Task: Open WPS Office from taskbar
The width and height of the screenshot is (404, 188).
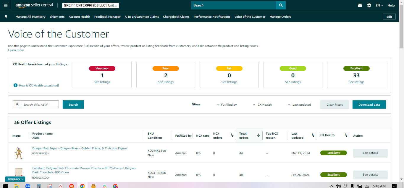Action: pyautogui.click(x=72, y=186)
